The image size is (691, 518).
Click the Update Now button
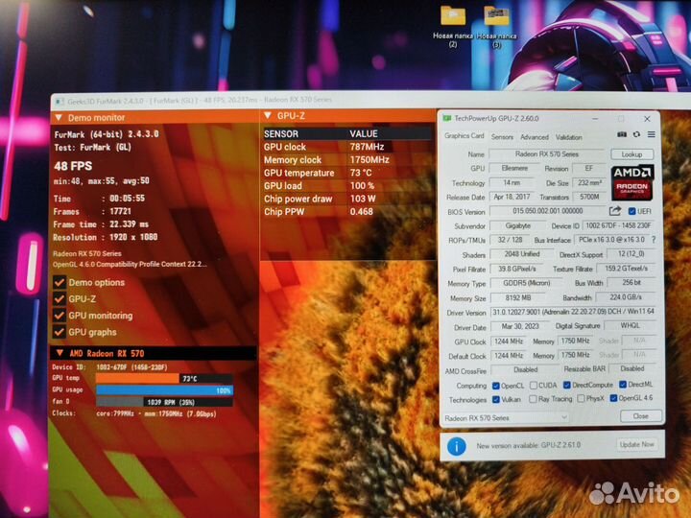coord(637,444)
